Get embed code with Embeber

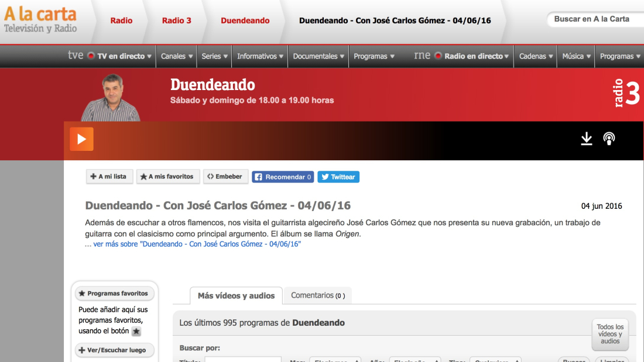pos(225,177)
